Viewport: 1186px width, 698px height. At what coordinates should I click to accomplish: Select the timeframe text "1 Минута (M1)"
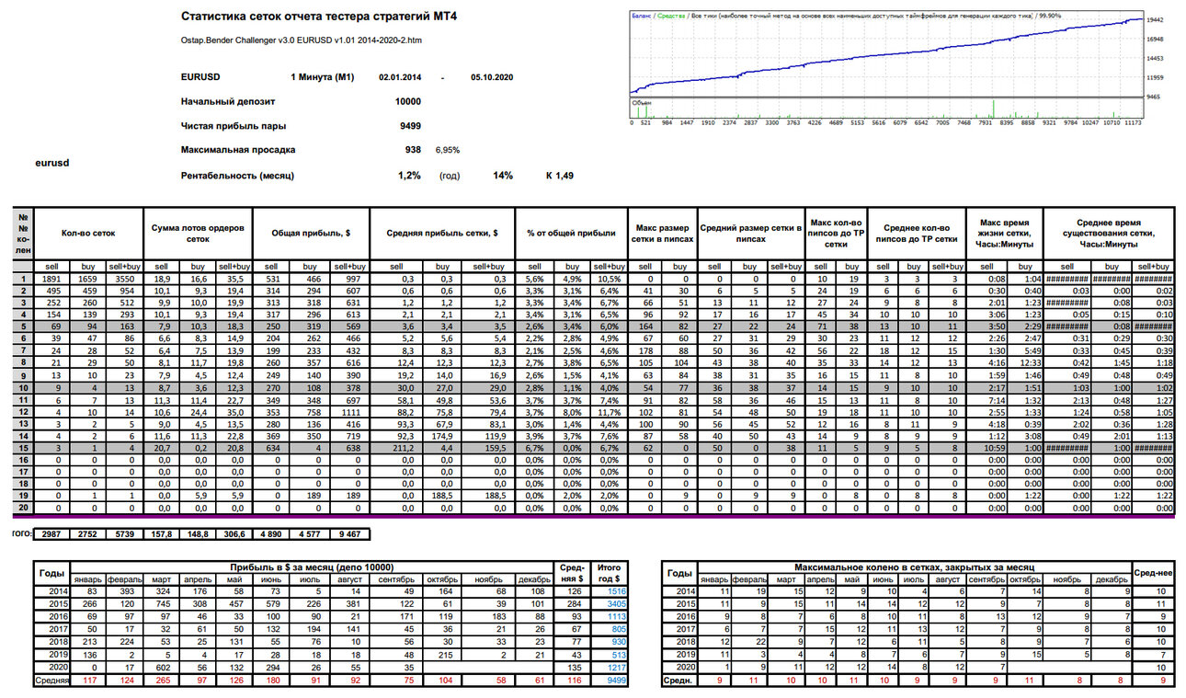(322, 77)
